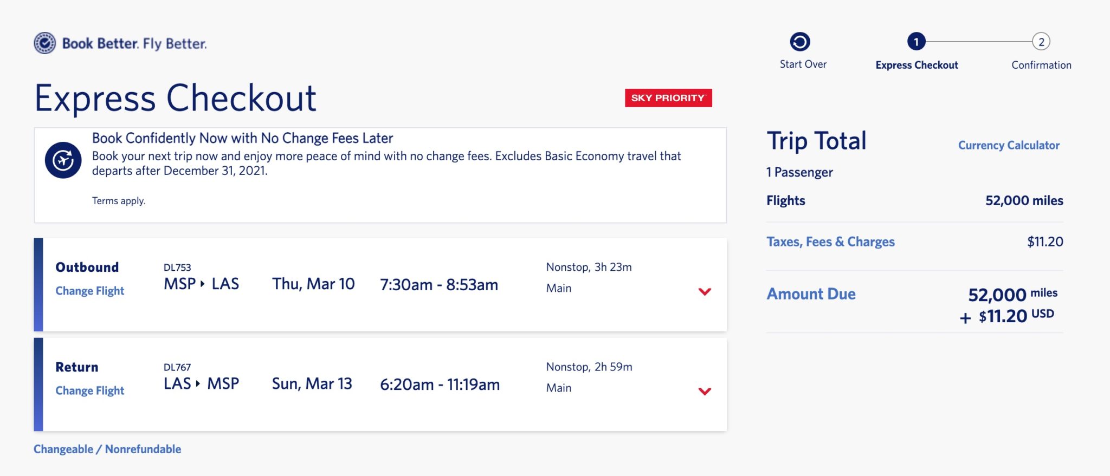Viewport: 1110px width, 476px height.
Task: Click the Delta Book Better Fly Better logo
Action: point(120,42)
